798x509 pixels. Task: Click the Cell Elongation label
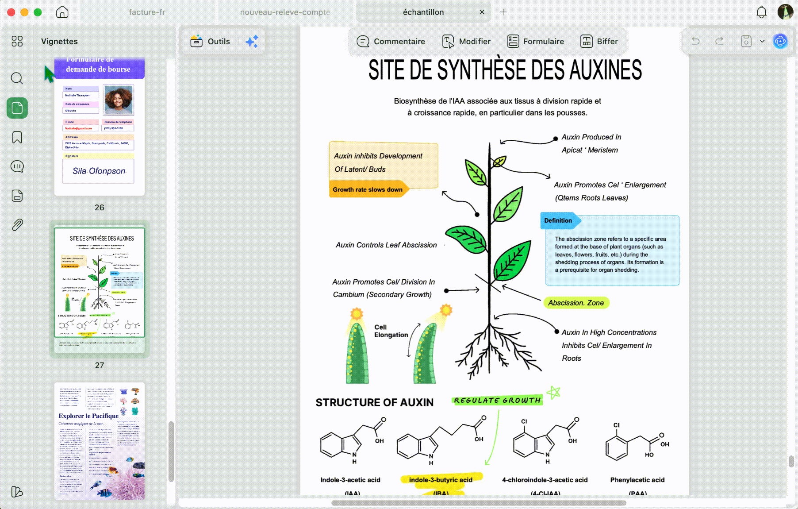(391, 331)
